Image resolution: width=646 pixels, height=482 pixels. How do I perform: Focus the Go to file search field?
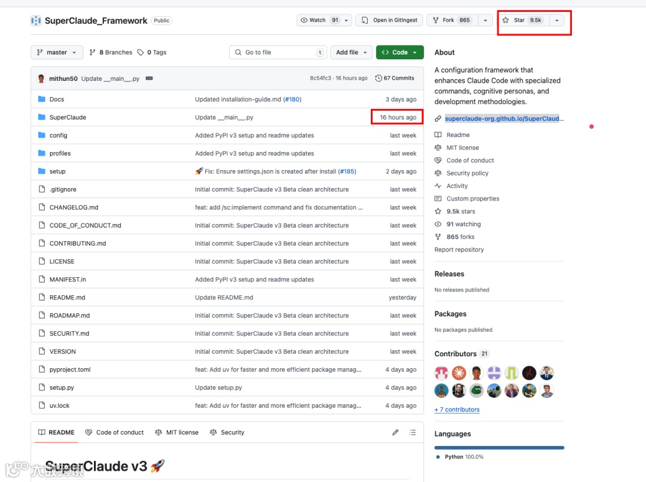point(278,52)
